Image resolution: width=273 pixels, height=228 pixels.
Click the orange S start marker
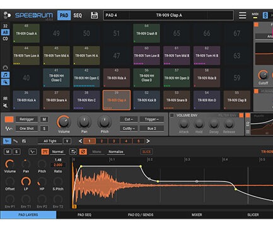tap(74, 207)
